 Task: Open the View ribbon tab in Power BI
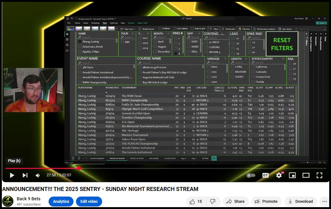point(105,23)
